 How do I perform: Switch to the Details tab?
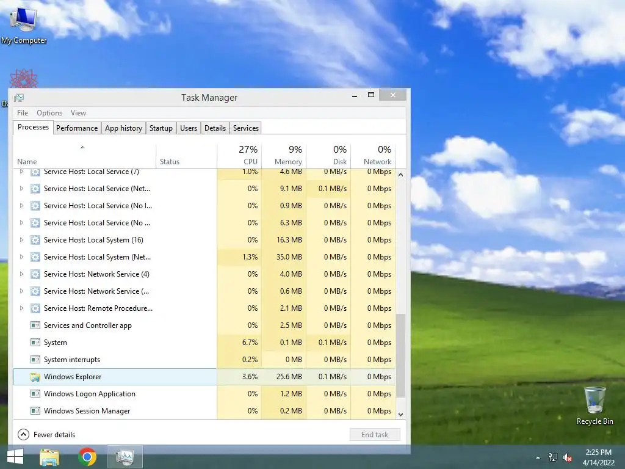click(215, 128)
